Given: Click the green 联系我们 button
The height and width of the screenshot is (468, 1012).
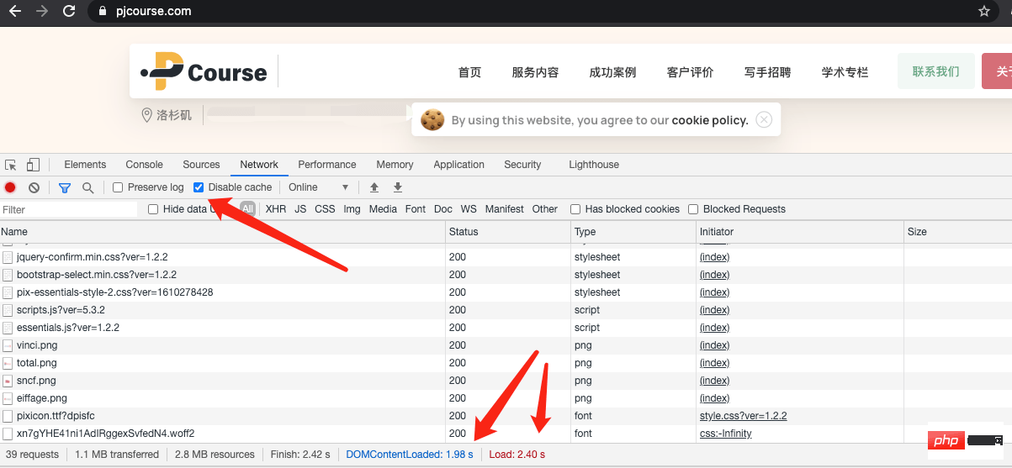Looking at the screenshot, I should pyautogui.click(x=936, y=71).
